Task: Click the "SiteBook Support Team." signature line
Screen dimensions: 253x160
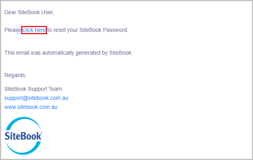Action: click(34, 89)
